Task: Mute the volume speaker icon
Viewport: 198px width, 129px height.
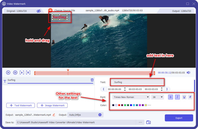Action: [189, 73]
